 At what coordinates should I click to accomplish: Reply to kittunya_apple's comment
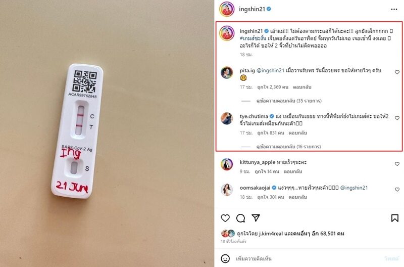pyautogui.click(x=293, y=171)
